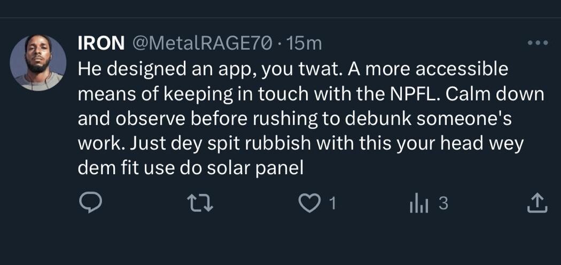Repost the tweet using the retweet icon

201,203
